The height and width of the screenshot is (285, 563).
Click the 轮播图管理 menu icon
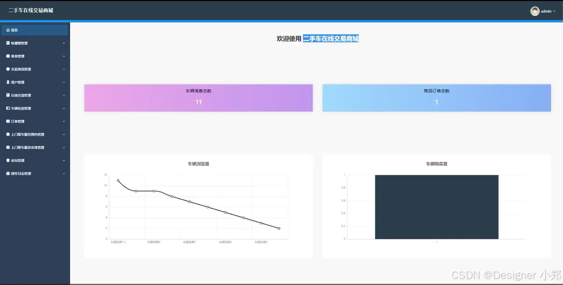tap(8, 43)
